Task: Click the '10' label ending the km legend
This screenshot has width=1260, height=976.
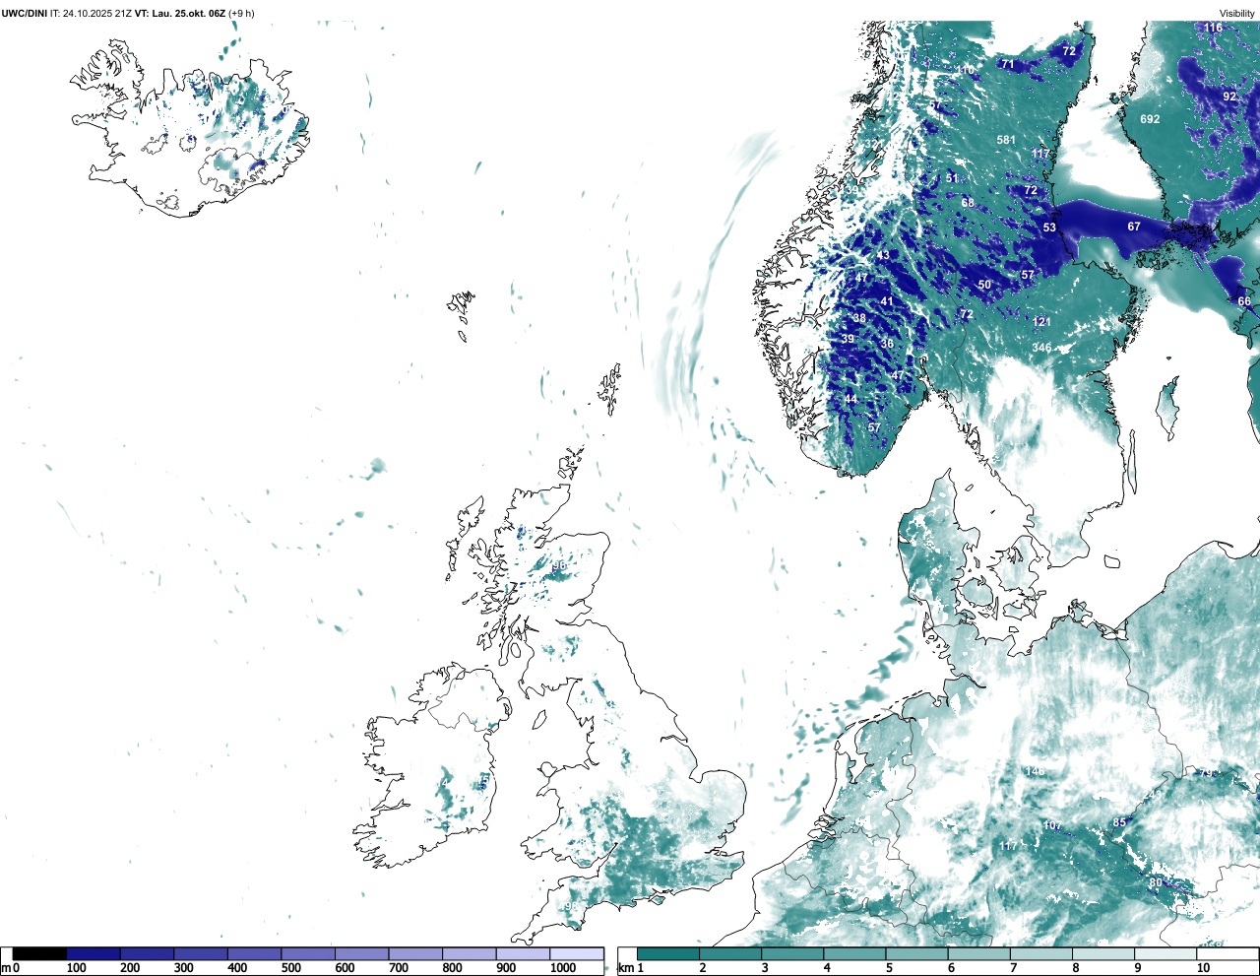Action: tap(1203, 968)
